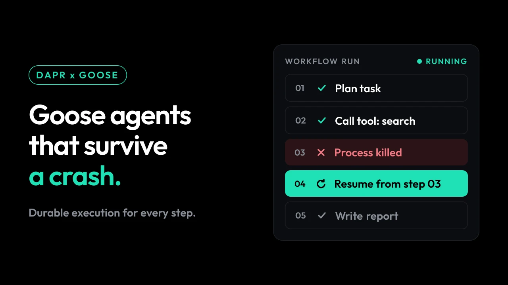Click step number 02
The image size is (508, 285).
(300, 120)
